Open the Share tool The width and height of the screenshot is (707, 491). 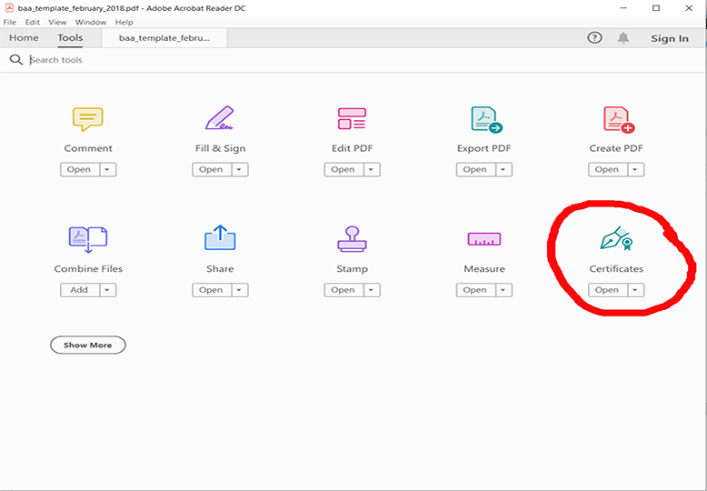211,290
